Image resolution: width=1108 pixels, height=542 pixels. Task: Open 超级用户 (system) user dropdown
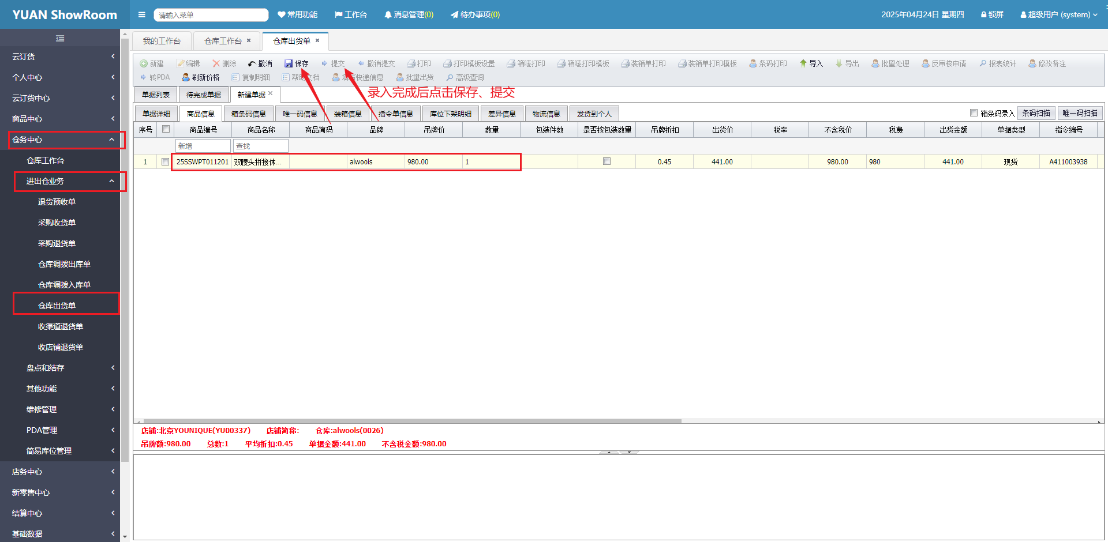1059,14
